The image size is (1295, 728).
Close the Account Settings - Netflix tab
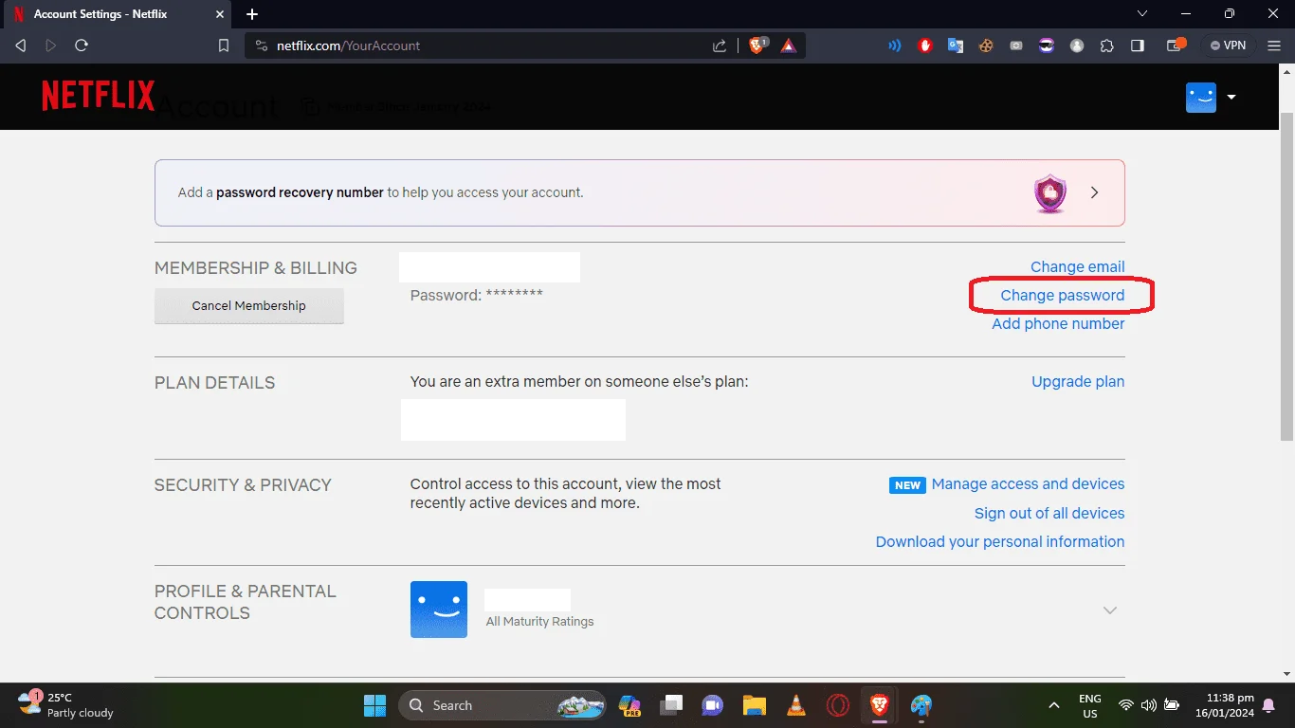219,14
